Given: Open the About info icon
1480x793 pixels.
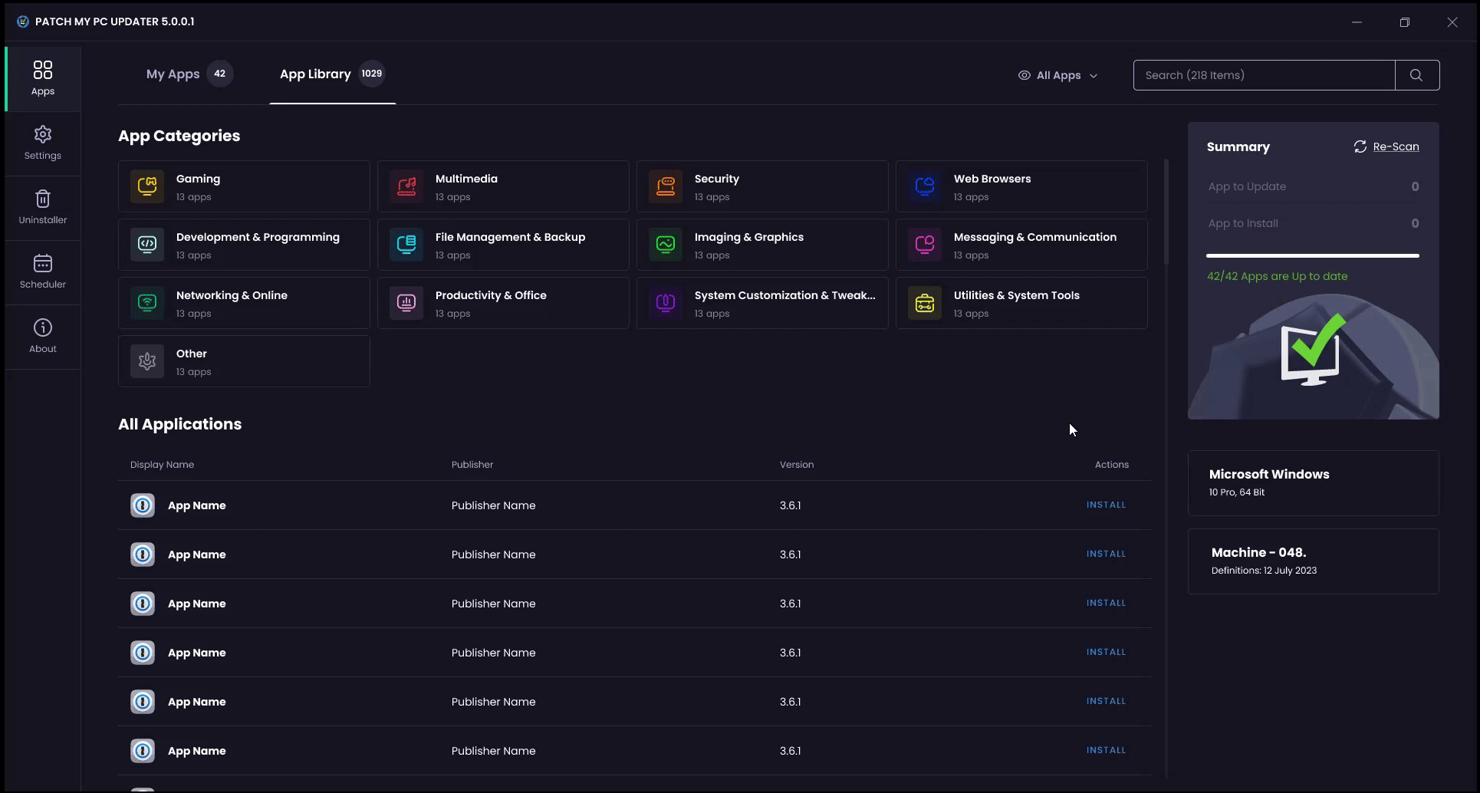Looking at the screenshot, I should pos(43,328).
